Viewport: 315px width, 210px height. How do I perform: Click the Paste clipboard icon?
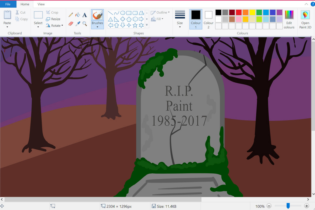(7, 15)
